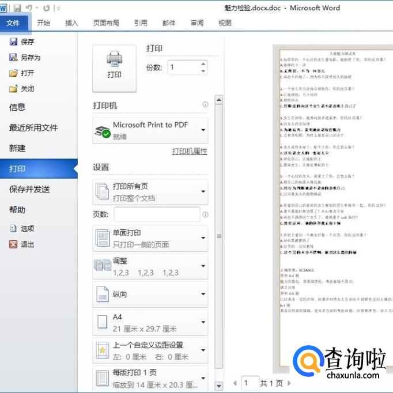Click the document print preview page
This screenshot has width=393, height=393.
click(x=336, y=208)
